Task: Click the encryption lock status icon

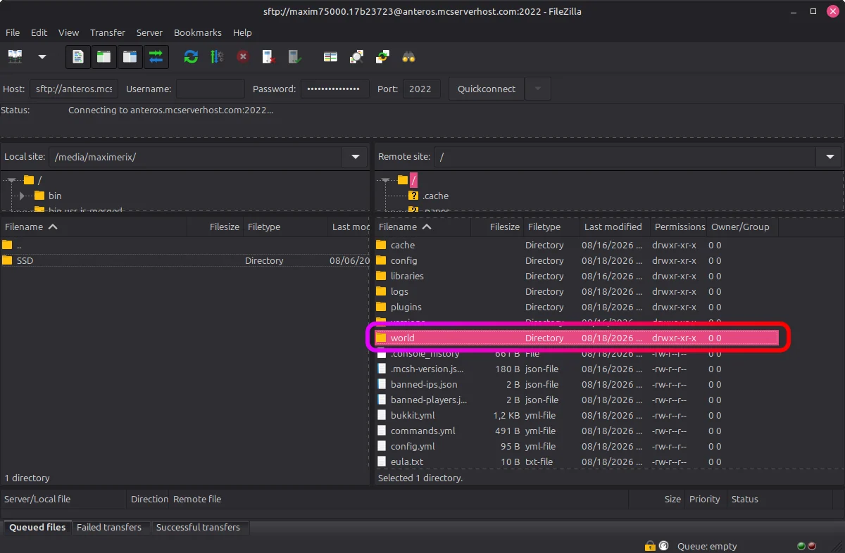Action: (651, 546)
